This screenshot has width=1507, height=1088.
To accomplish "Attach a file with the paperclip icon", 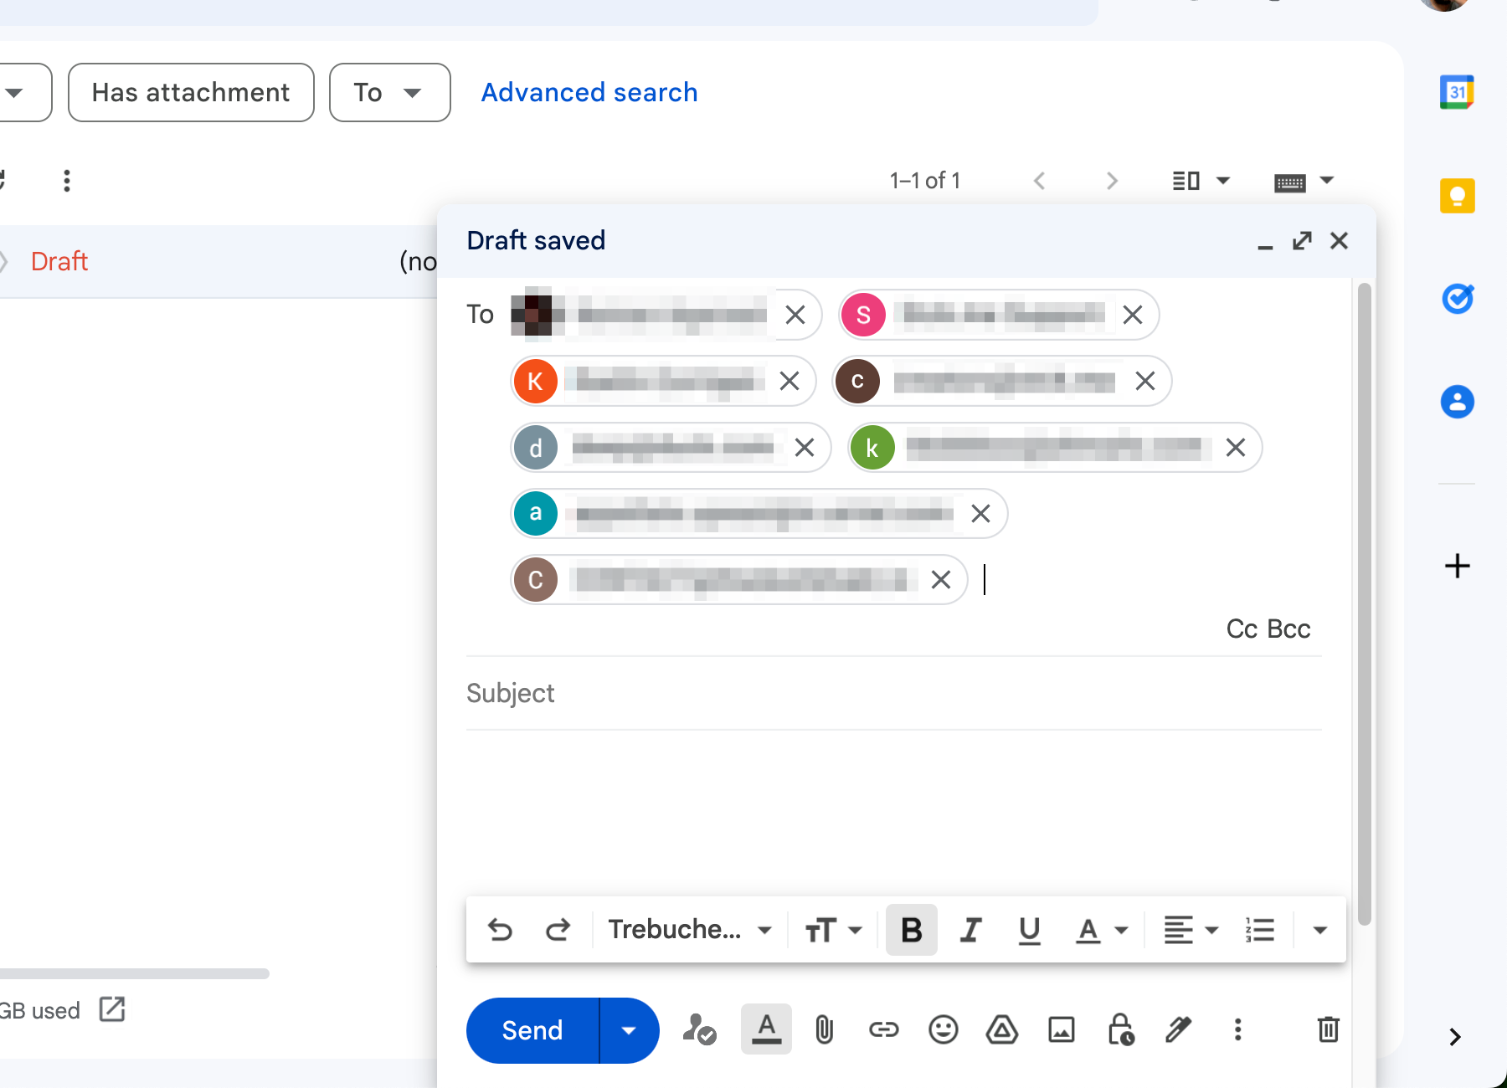I will pos(825,1030).
